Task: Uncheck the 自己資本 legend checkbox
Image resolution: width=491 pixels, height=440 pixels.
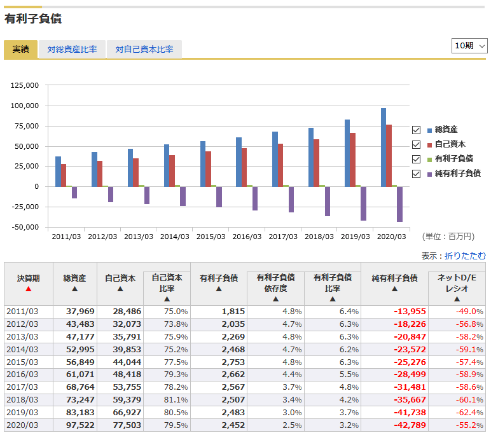Action: click(x=417, y=144)
